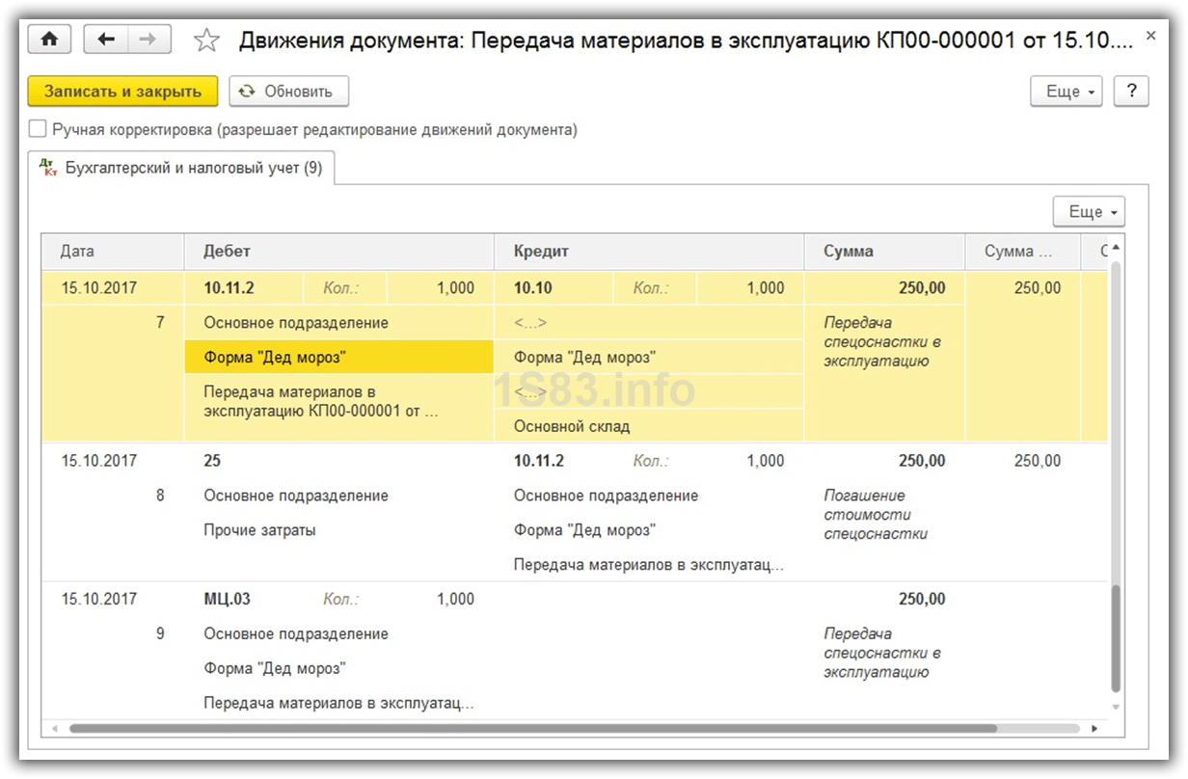Go forward with the right arrow
This screenshot has width=1188, height=779.
point(148,40)
